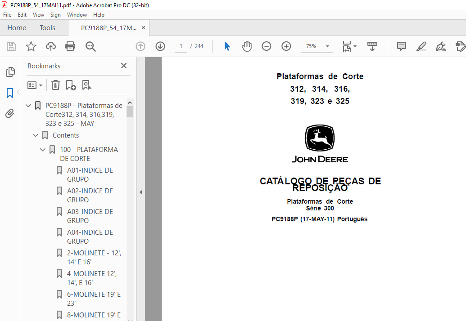
Task: Open the Sign menu
Action: pyautogui.click(x=55, y=15)
